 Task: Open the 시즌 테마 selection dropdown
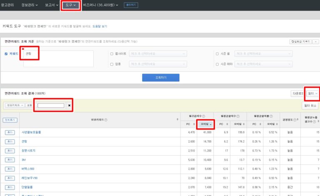pos(264,64)
